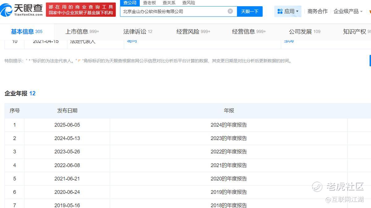Clear the search box with X icon
The height and width of the screenshot is (208, 371).
[x=230, y=11]
